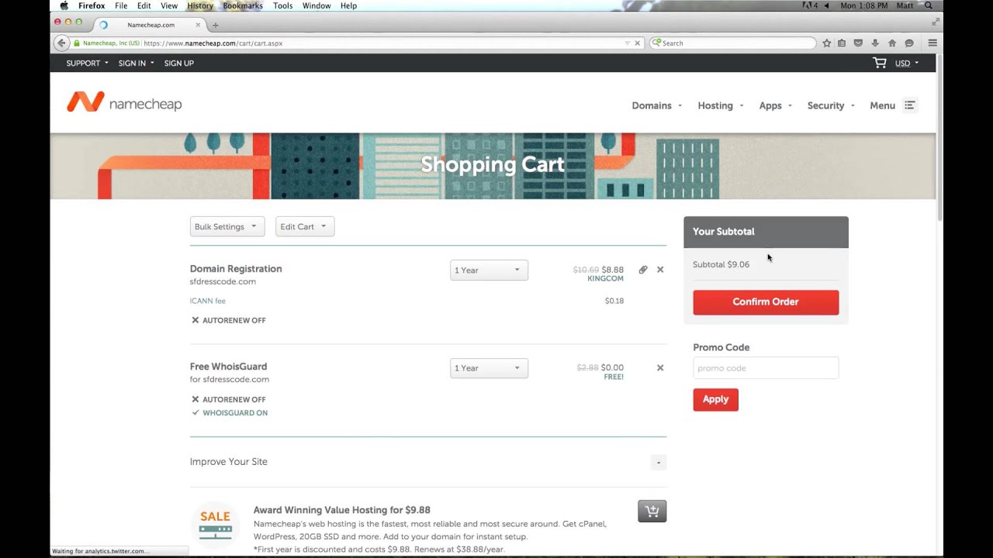The image size is (993, 558).
Task: Remove Domain Registration item with X
Action: (660, 270)
